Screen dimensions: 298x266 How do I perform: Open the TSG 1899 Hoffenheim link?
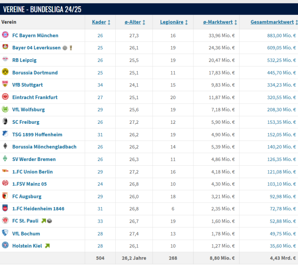[37, 134]
